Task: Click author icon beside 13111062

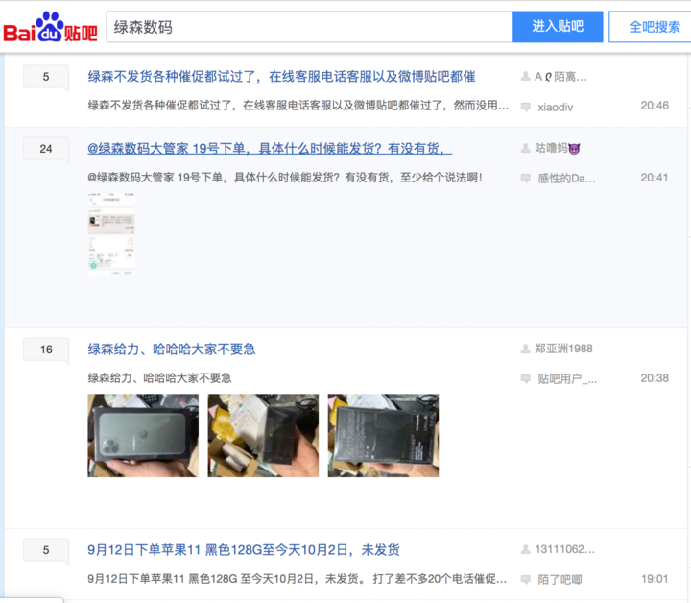Action: 525,549
